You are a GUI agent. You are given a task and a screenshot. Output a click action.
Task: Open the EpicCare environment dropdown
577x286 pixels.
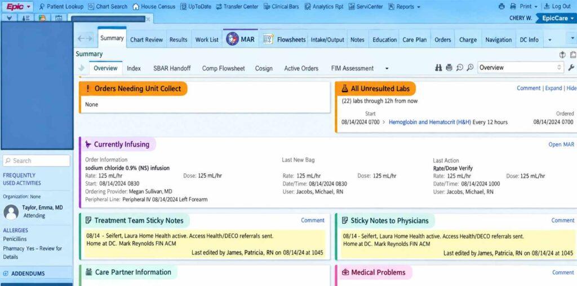558,18
